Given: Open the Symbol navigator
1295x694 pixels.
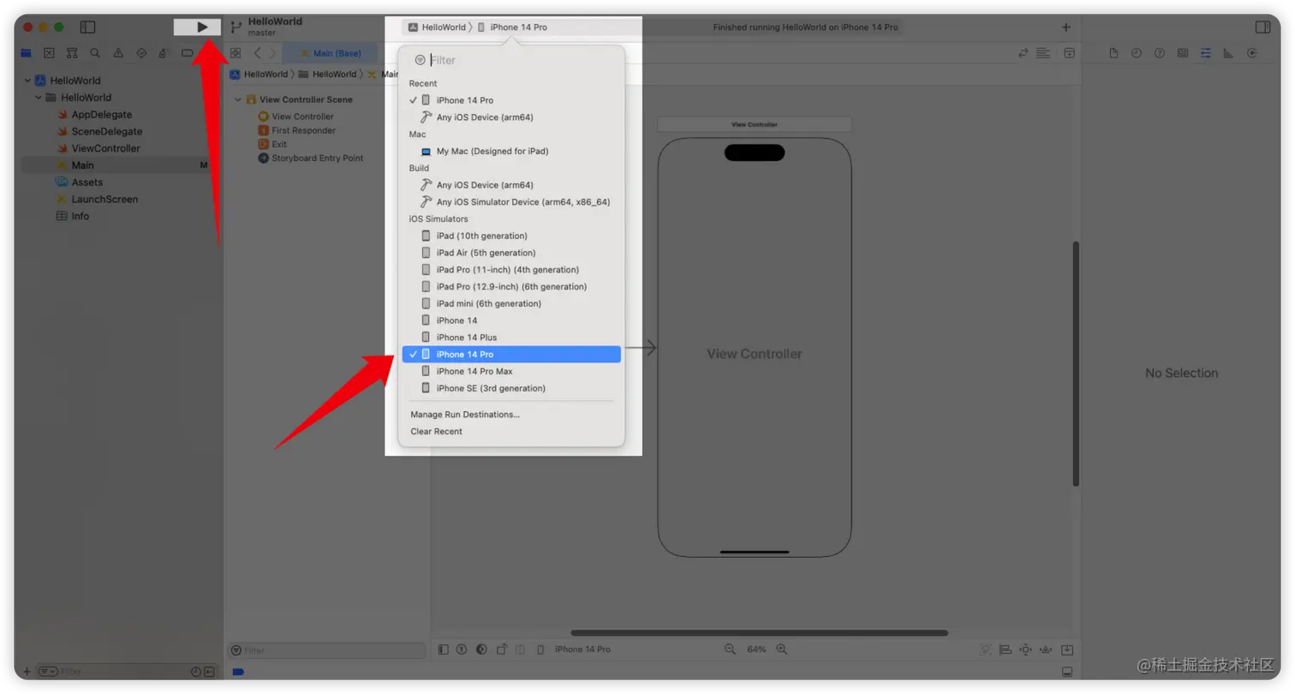Looking at the screenshot, I should click(x=72, y=53).
